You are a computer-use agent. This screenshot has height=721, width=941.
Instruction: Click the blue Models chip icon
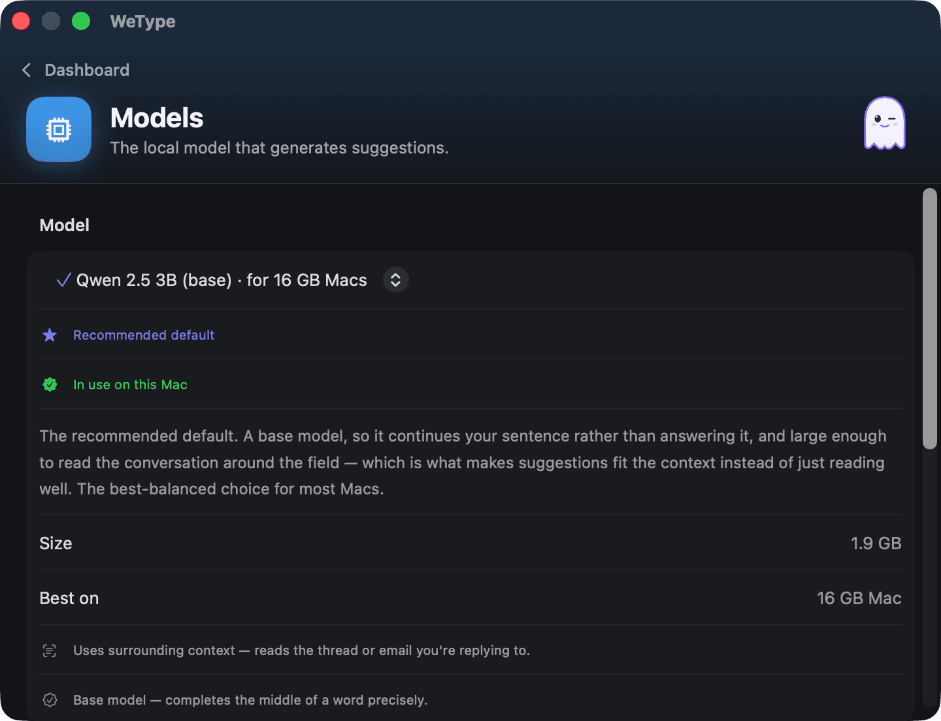pyautogui.click(x=59, y=129)
